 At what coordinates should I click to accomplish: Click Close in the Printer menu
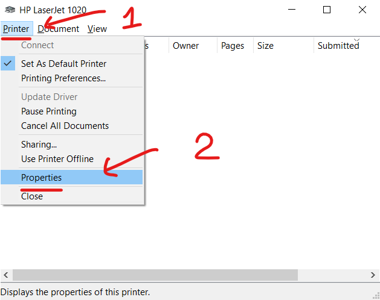coord(32,196)
